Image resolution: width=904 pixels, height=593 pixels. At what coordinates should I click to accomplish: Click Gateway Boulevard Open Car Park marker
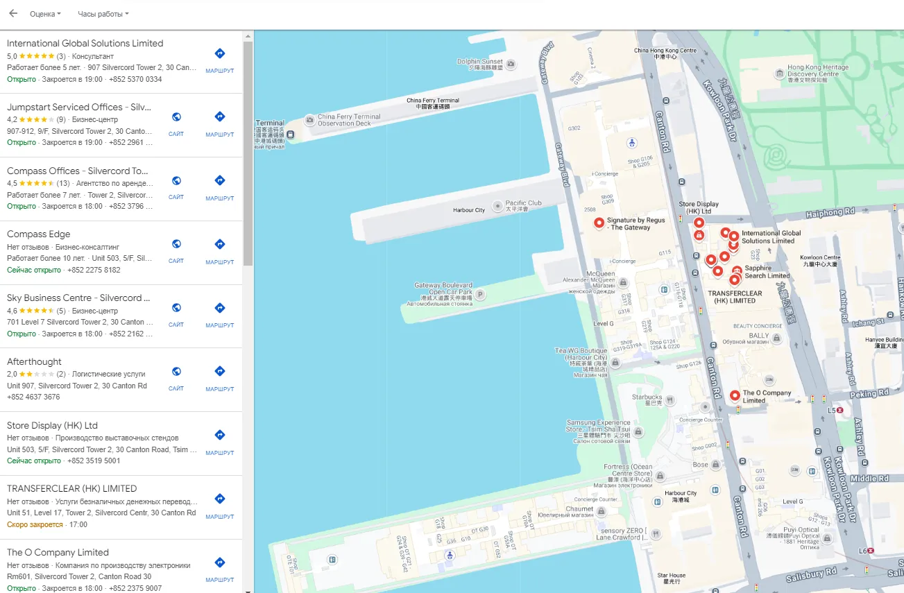pyautogui.click(x=479, y=294)
